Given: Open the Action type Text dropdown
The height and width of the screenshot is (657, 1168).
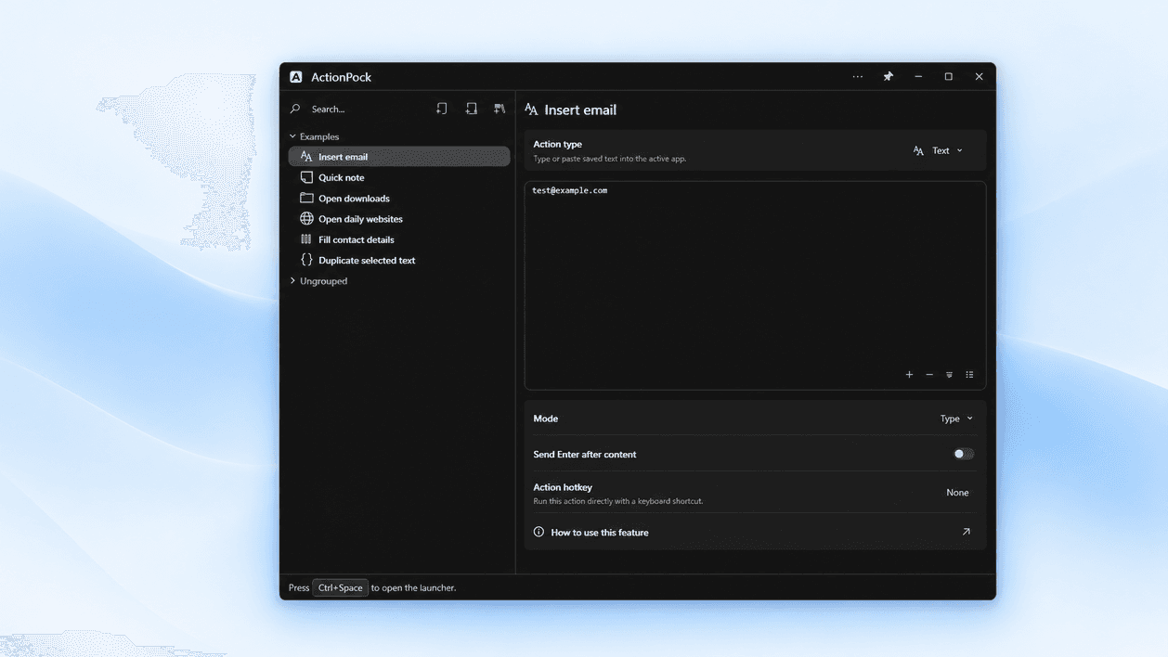Looking at the screenshot, I should point(939,150).
